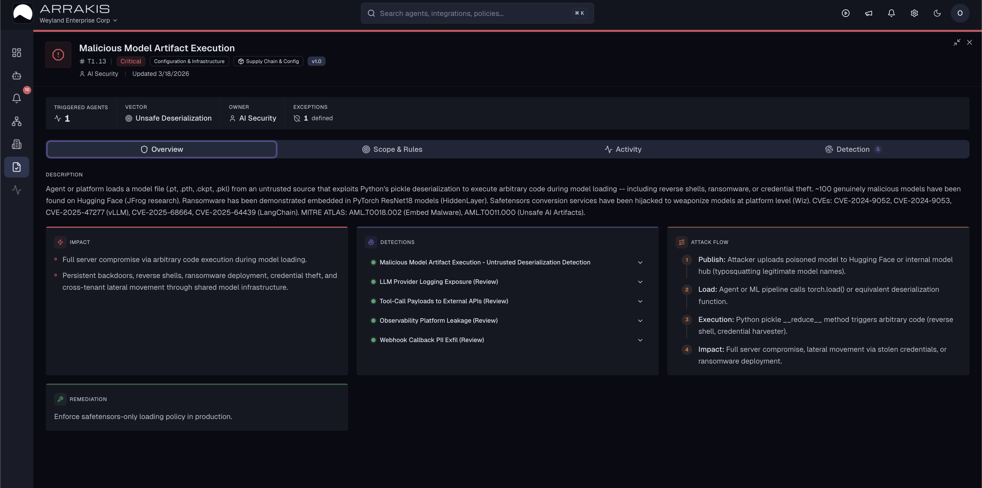Open Weyland Enterprise Corp organization dropdown
The height and width of the screenshot is (488, 982).
coord(78,20)
